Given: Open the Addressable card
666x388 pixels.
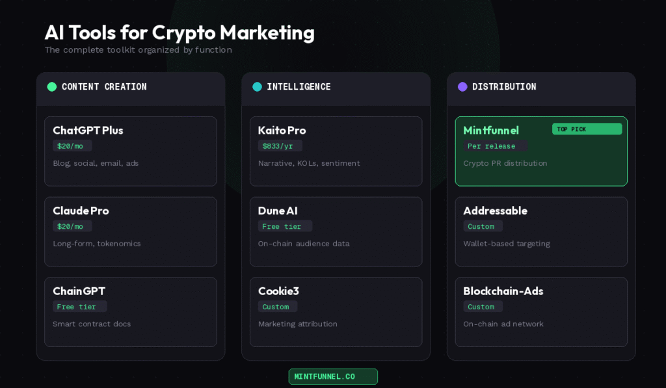Looking at the screenshot, I should coord(541,231).
